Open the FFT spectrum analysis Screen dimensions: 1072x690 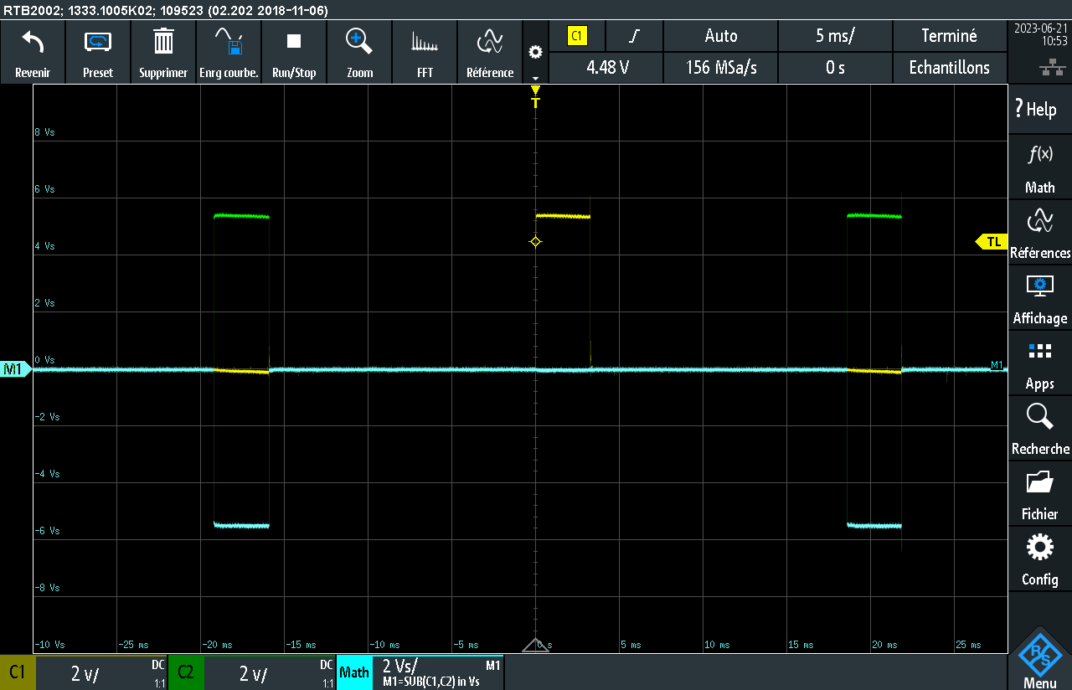425,43
